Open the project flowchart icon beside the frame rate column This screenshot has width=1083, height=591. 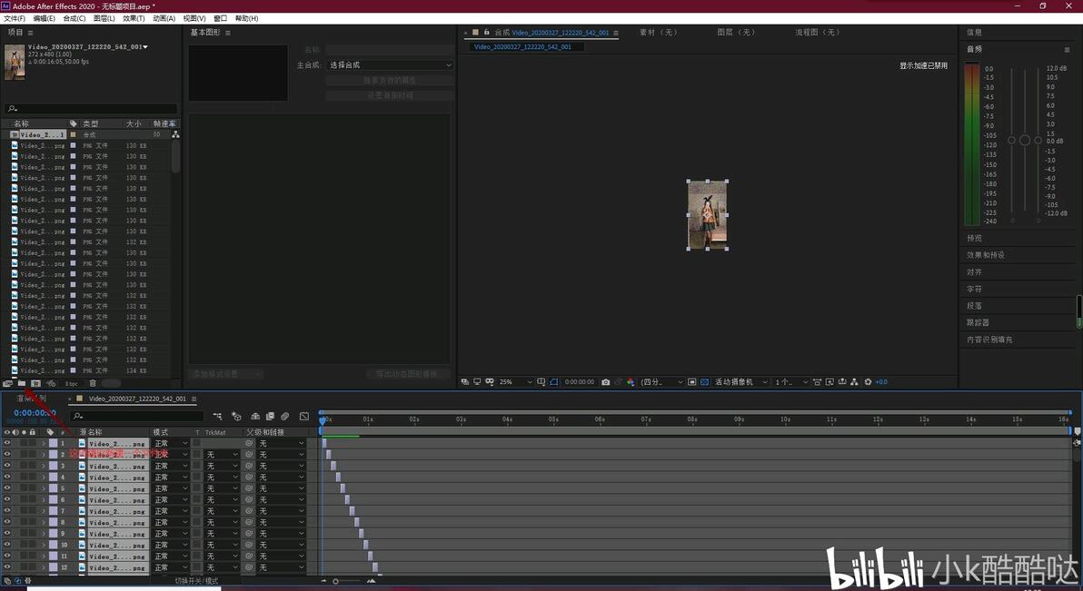175,134
